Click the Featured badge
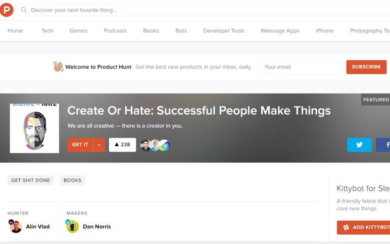 pos(375,100)
